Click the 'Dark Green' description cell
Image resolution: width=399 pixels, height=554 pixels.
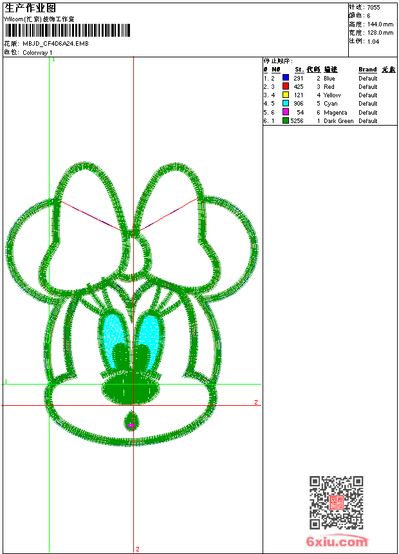pos(339,121)
